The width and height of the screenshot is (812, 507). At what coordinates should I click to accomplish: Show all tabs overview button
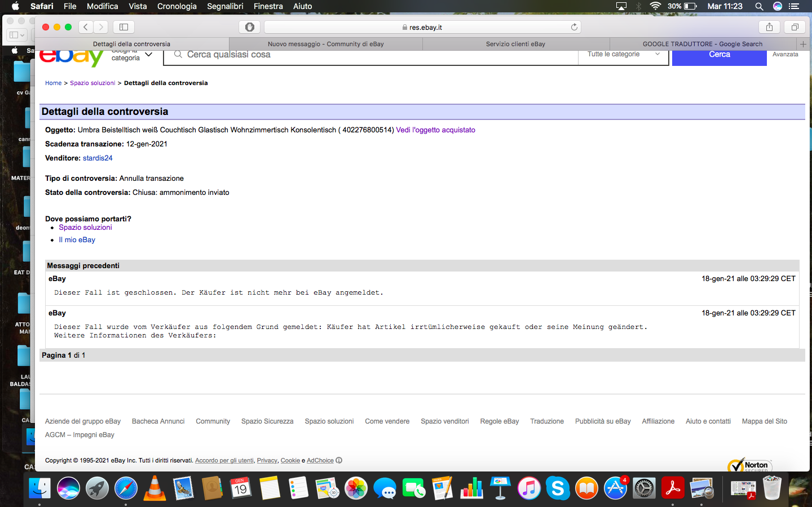(795, 26)
